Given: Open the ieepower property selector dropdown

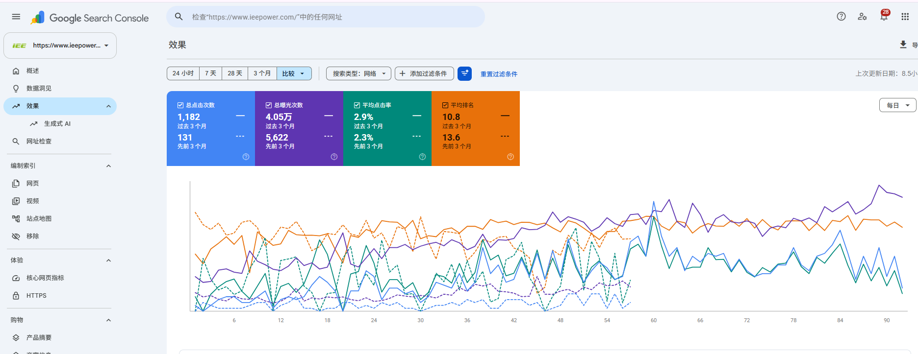Looking at the screenshot, I should coord(60,46).
